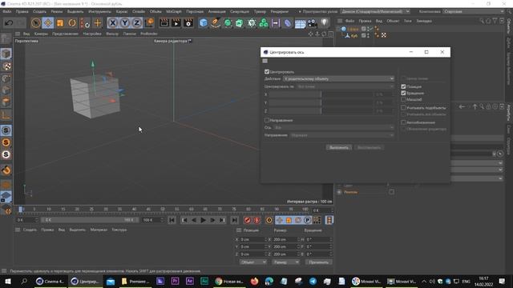Toggle the Позиция checkbox
513x288 pixels.
click(x=403, y=86)
